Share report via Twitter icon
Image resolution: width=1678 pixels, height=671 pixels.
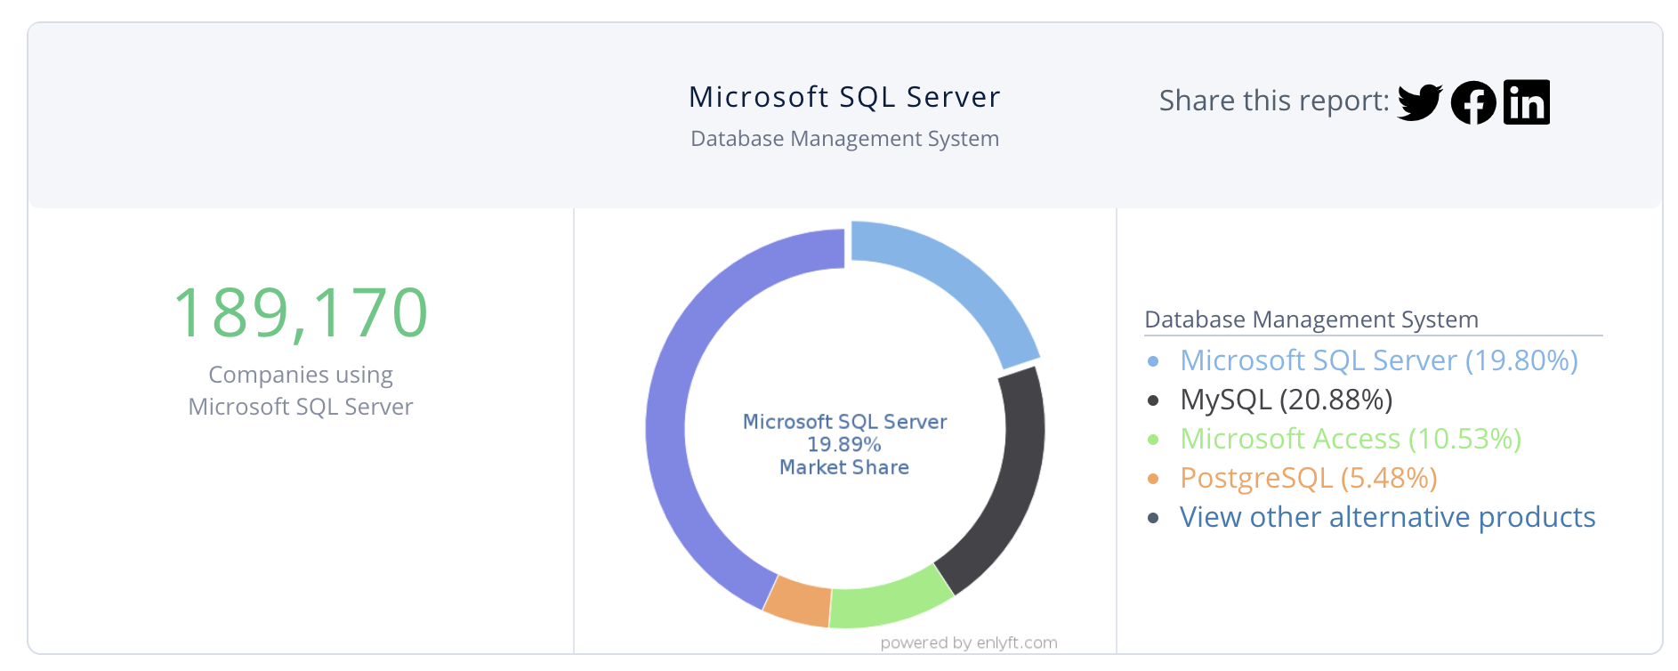pyautogui.click(x=1419, y=102)
